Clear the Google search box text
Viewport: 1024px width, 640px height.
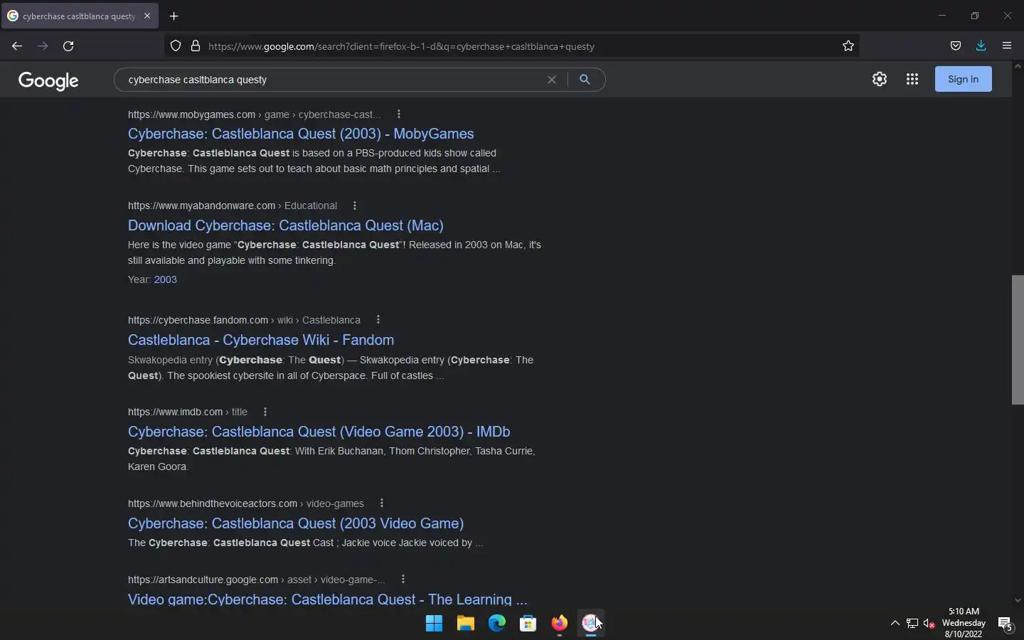tap(552, 80)
